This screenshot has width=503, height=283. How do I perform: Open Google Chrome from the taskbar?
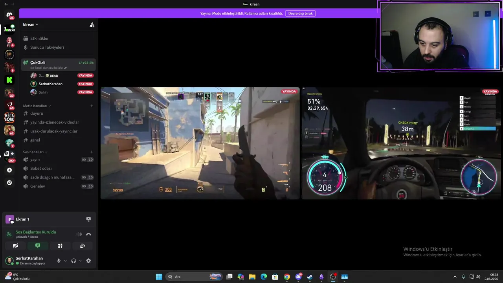[x=287, y=277]
